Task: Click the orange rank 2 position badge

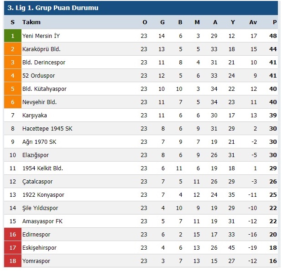Action: (12, 49)
